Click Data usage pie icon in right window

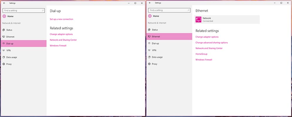149,57
